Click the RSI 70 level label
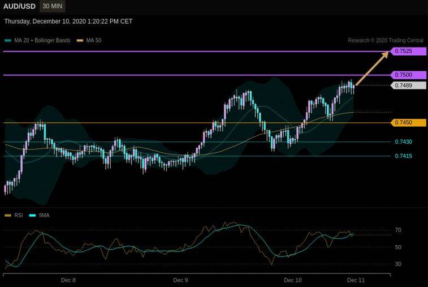The width and height of the screenshot is (428, 287). click(x=398, y=230)
